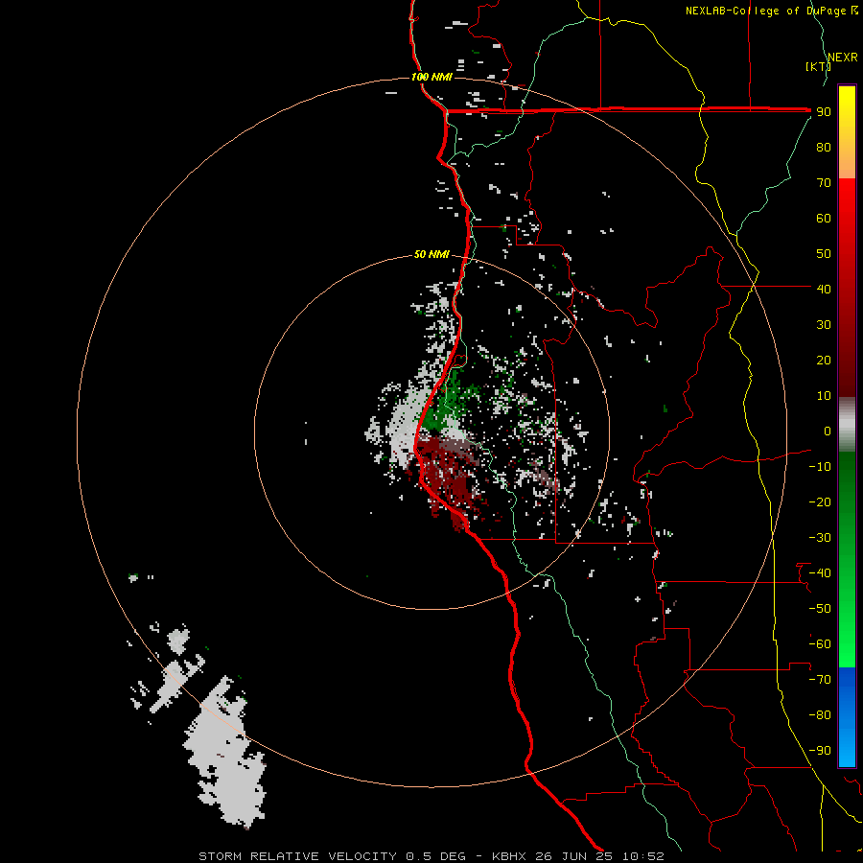Pick the blue segment at color bar bottom
This screenshot has width=863, height=863.
(x=847, y=717)
